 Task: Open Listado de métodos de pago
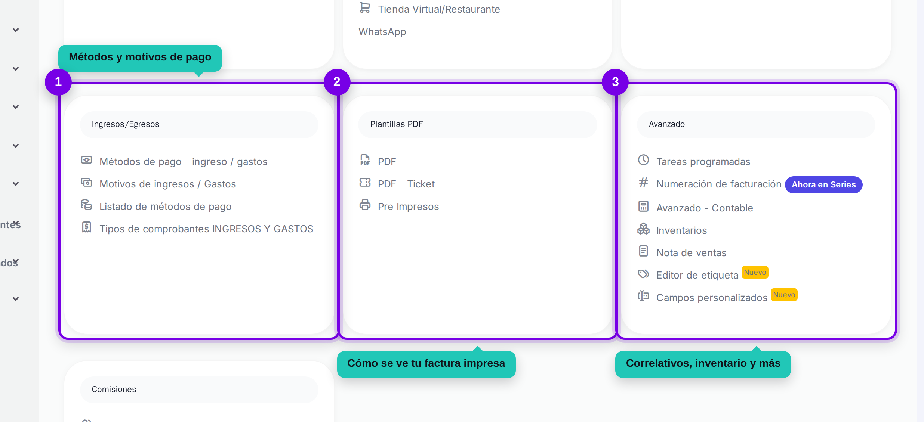(x=165, y=207)
